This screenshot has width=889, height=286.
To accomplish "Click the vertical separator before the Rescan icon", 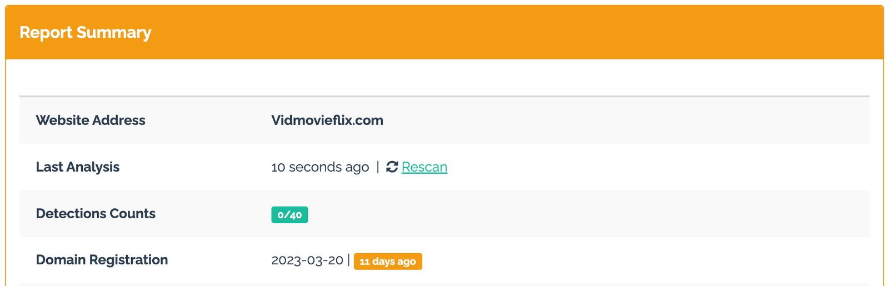I will [378, 167].
